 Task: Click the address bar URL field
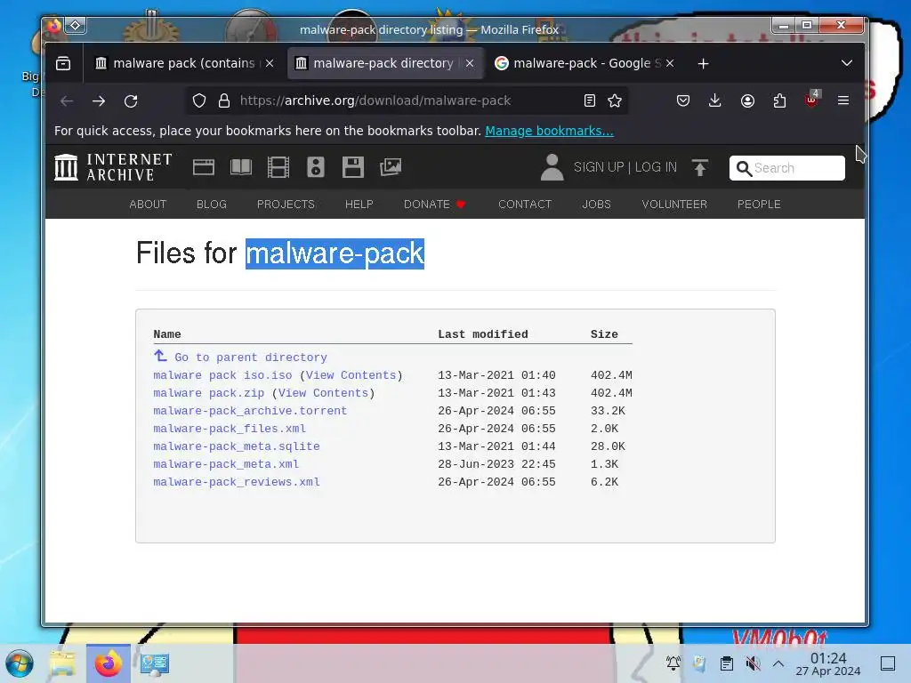pos(407,100)
